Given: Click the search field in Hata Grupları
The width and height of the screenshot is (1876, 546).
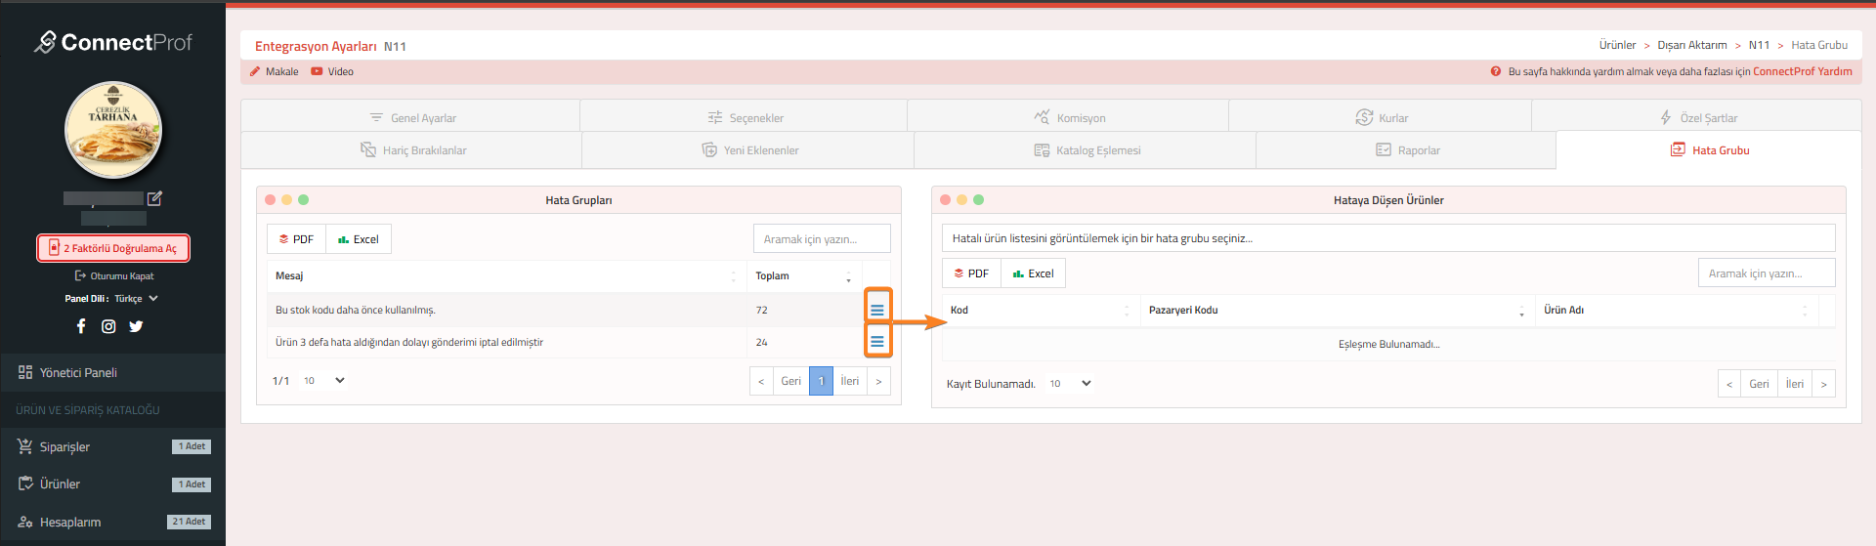Looking at the screenshot, I should pos(821,239).
